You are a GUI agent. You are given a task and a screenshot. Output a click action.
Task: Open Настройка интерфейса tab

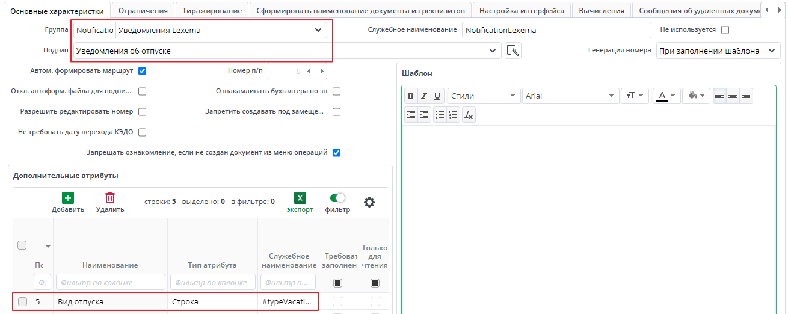pos(522,11)
